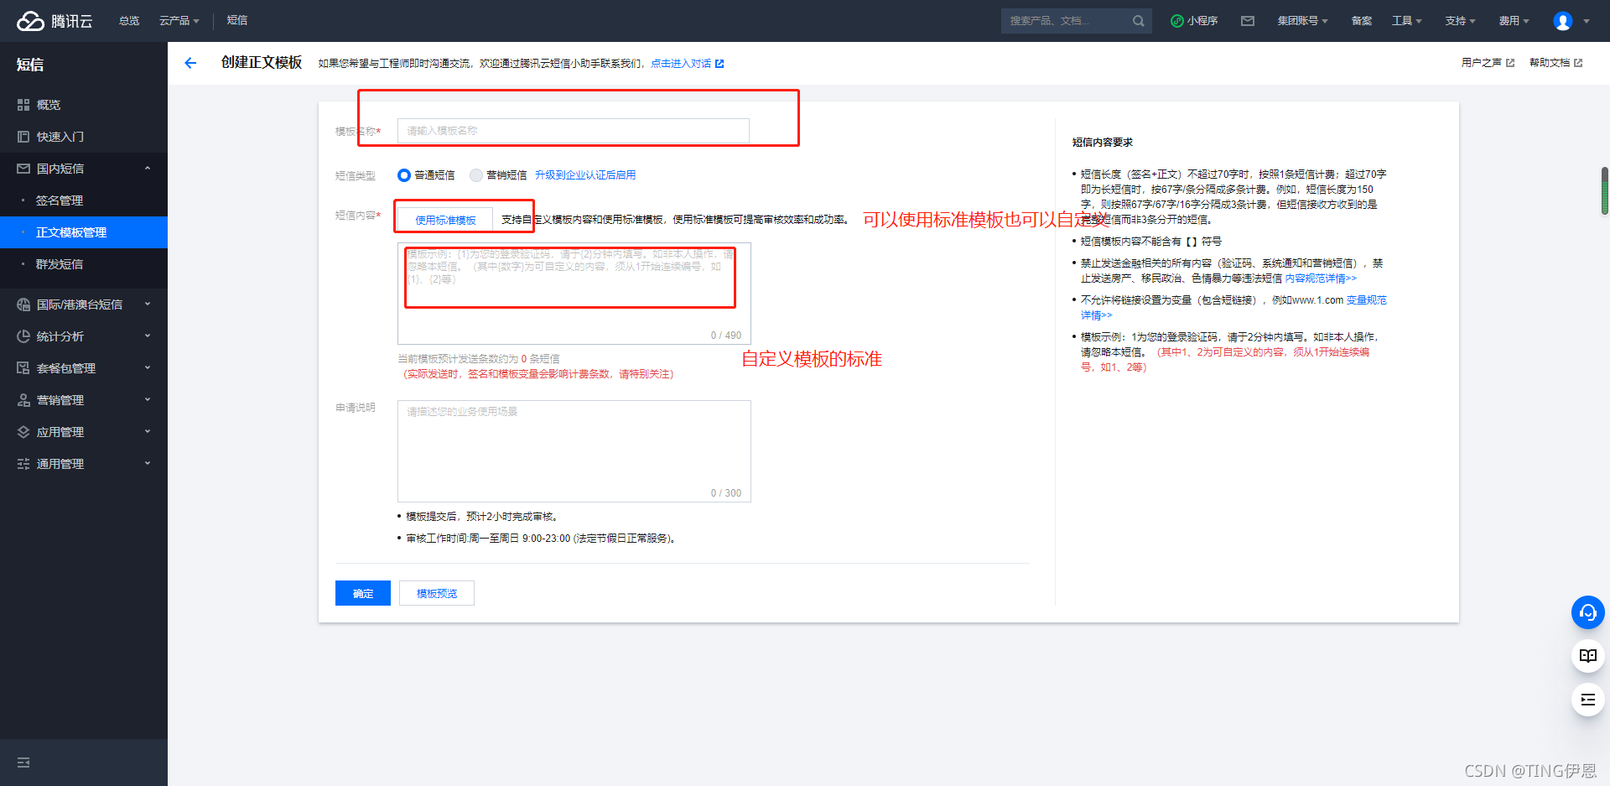Open the avatar dropdown arrow
The height and width of the screenshot is (786, 1610).
[x=1587, y=22]
